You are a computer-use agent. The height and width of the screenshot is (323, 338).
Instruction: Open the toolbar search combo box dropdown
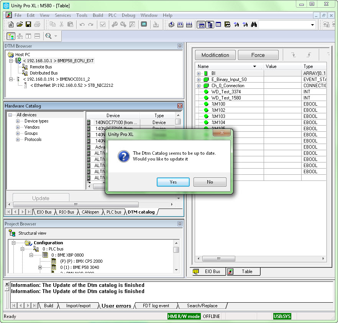pyautogui.click(x=312, y=25)
